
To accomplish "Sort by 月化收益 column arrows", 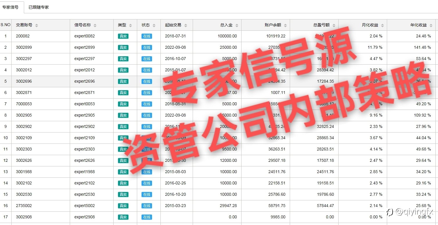I will [382, 26].
